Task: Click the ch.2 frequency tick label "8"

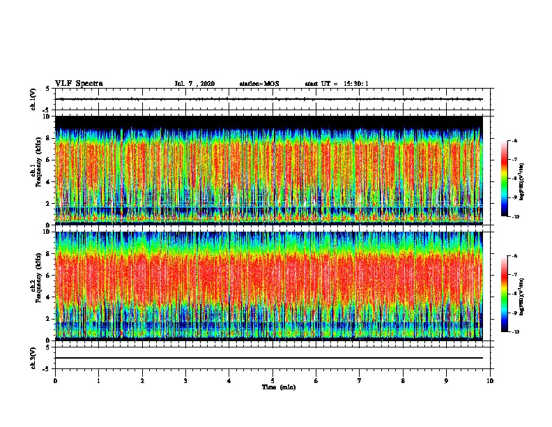Action: point(48,254)
